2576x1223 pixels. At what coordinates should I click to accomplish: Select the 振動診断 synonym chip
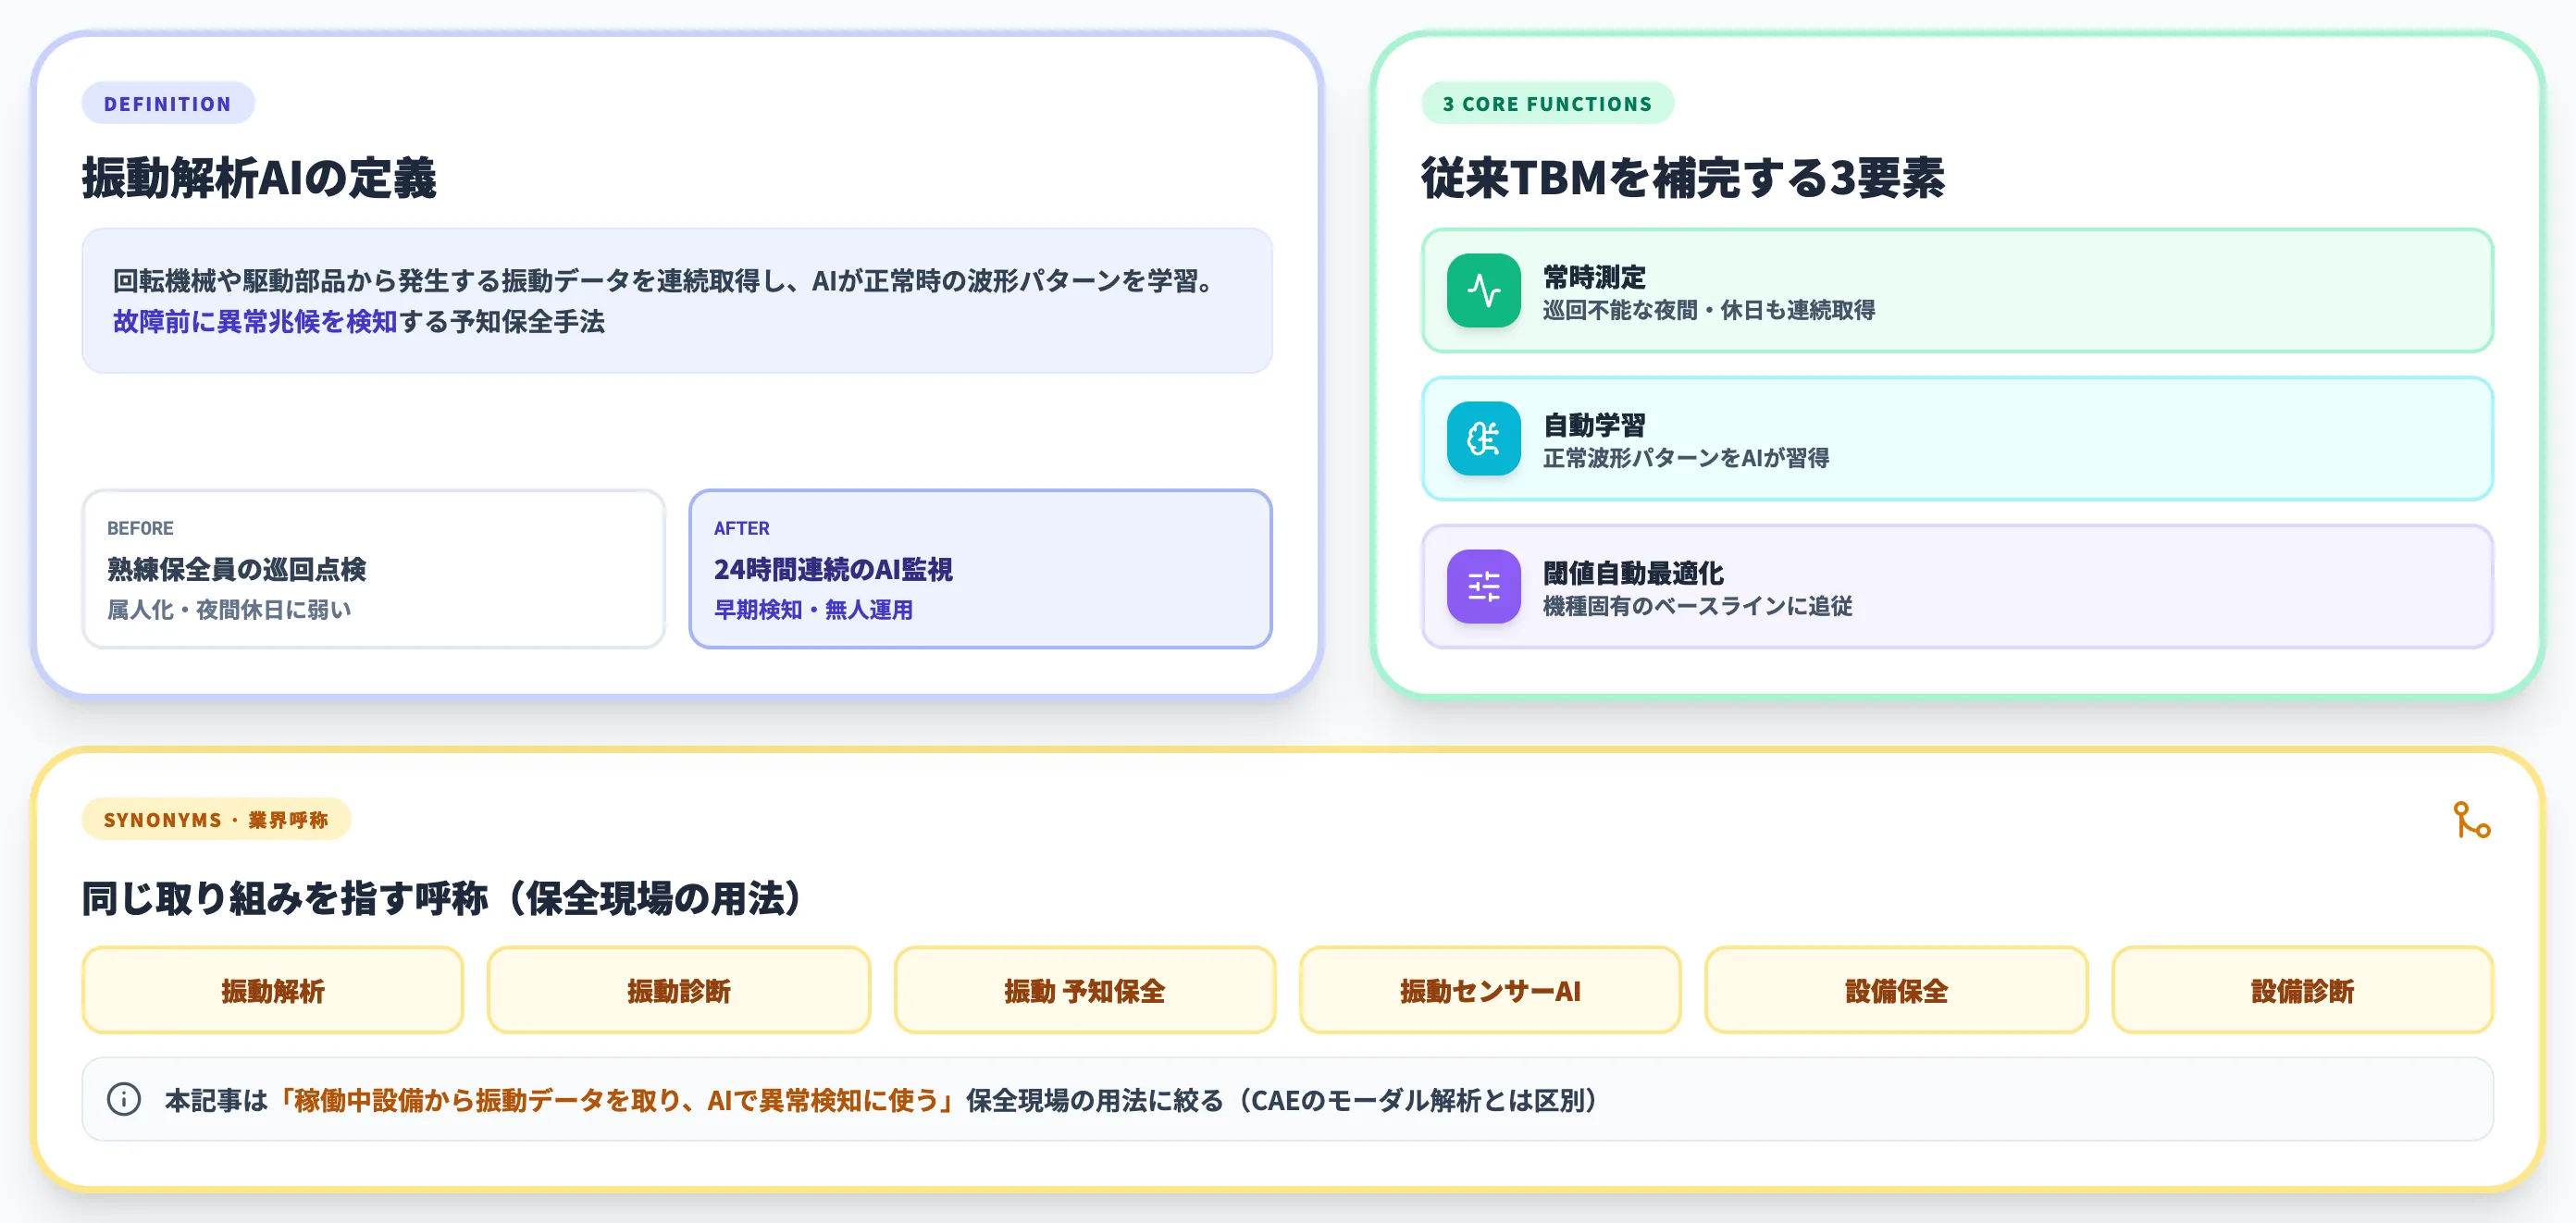[679, 990]
